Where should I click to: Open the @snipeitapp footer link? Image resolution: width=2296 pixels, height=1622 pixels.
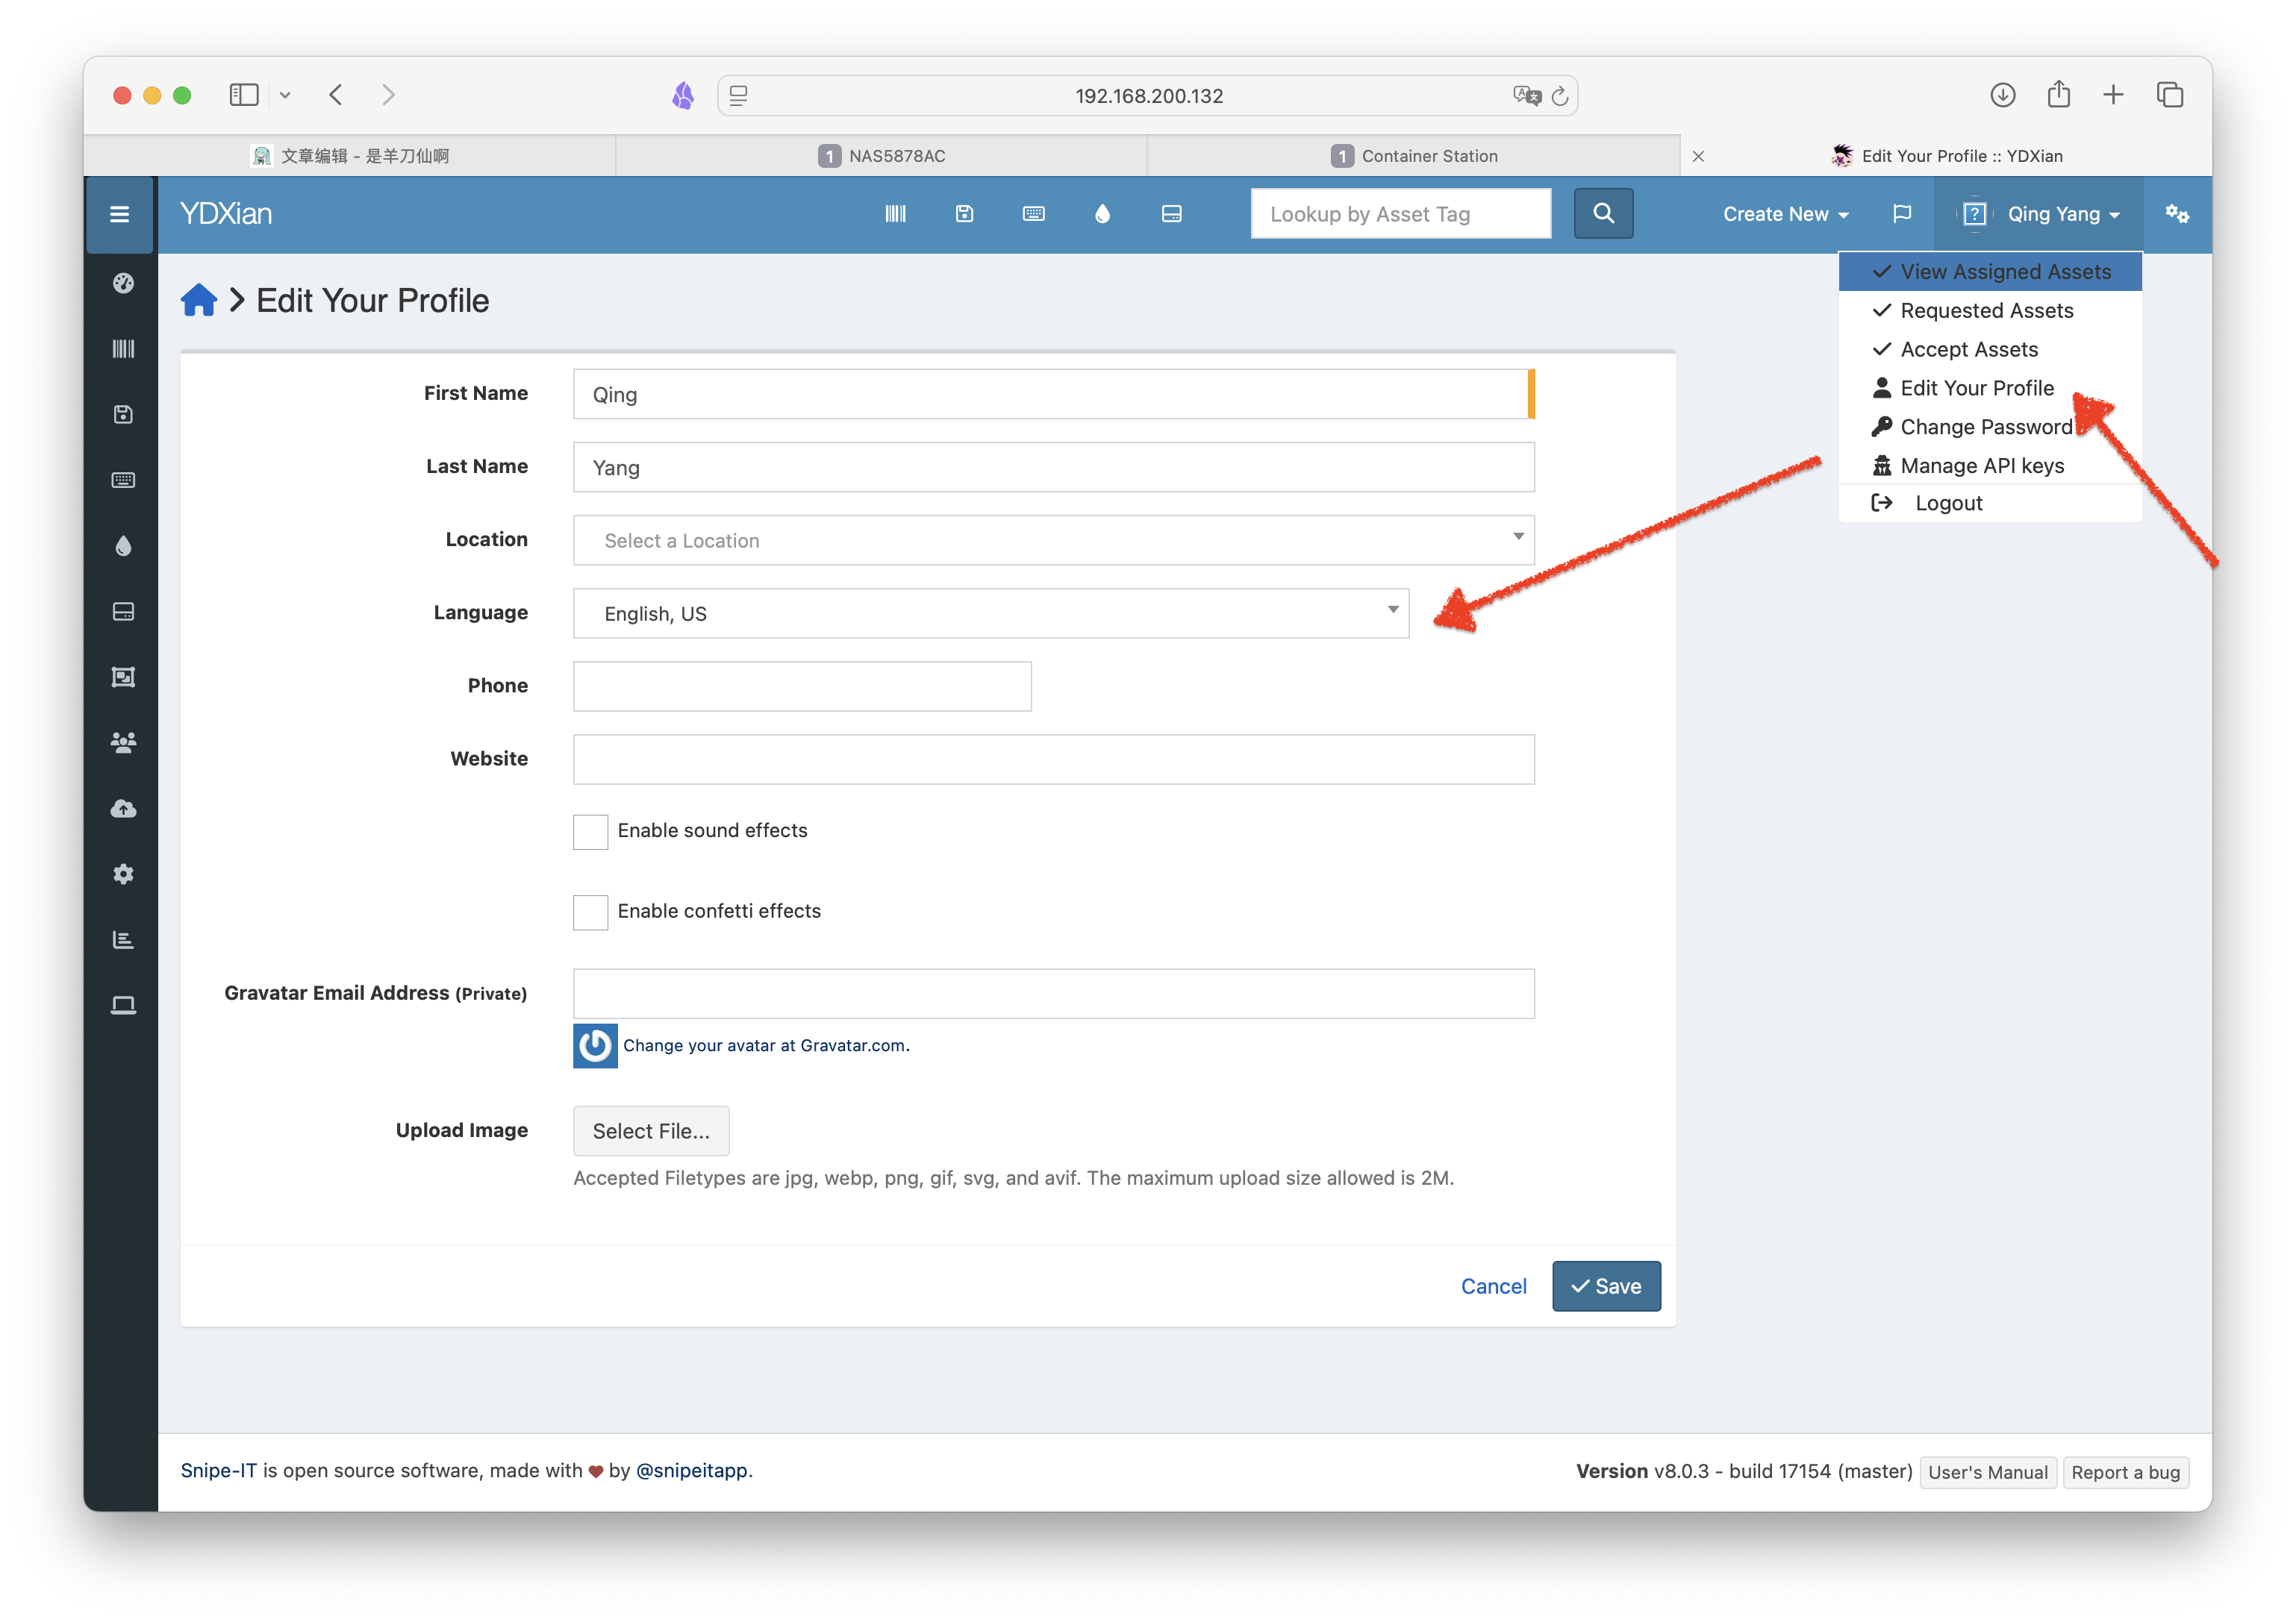tap(691, 1470)
